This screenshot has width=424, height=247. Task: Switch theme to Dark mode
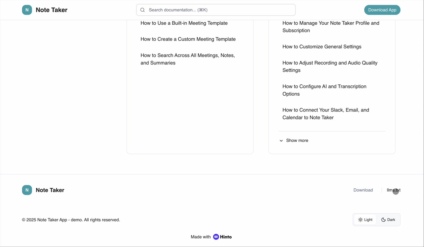click(388, 220)
